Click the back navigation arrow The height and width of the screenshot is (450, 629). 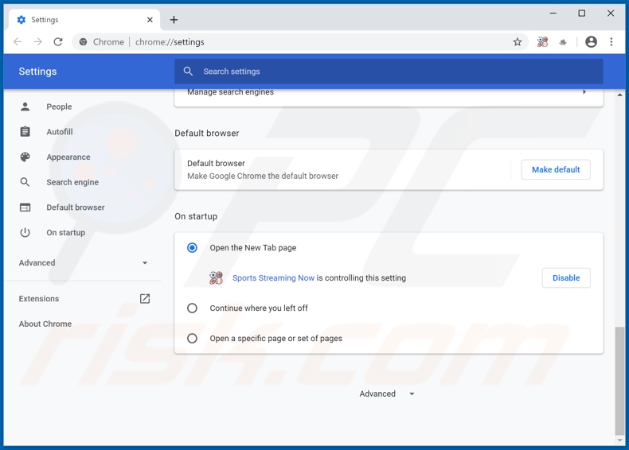coord(18,41)
